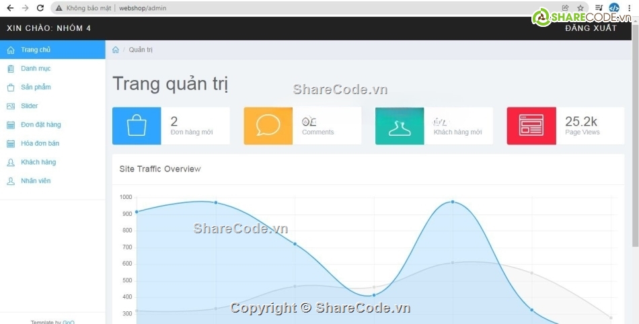Click the clipboard icon beside Danh mục

point(11,69)
